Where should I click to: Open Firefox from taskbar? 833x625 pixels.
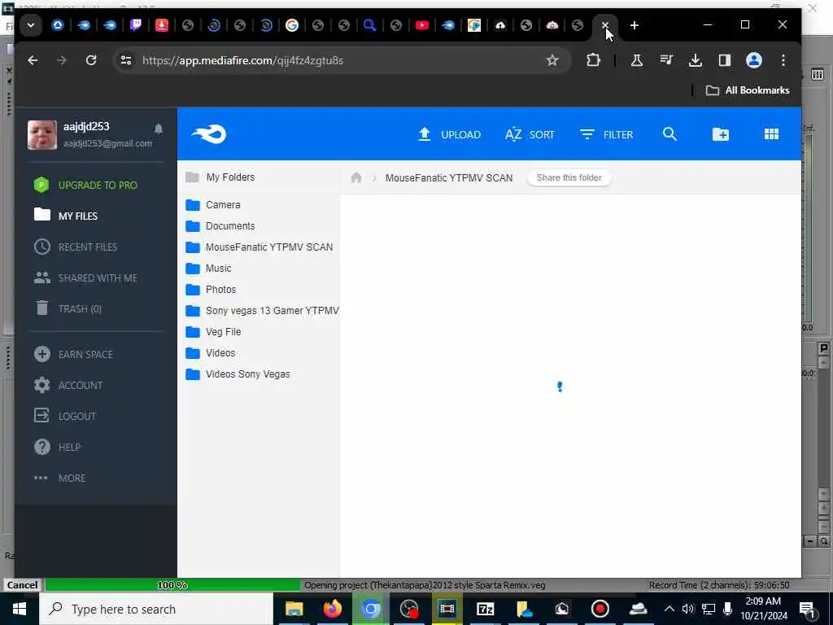point(333,609)
